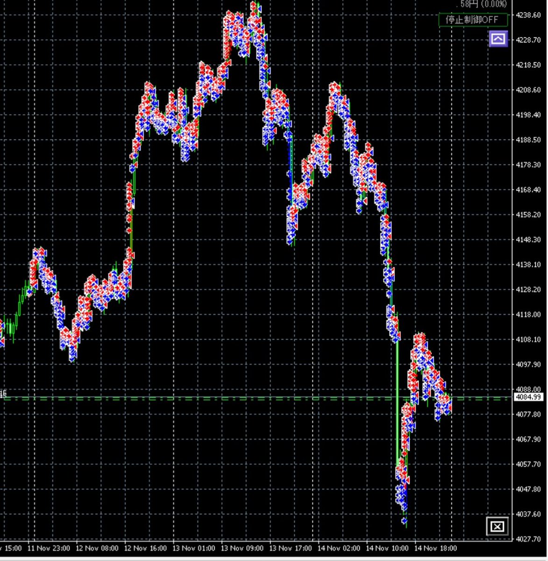Click the 4168.40 price axis label

[x=528, y=190]
